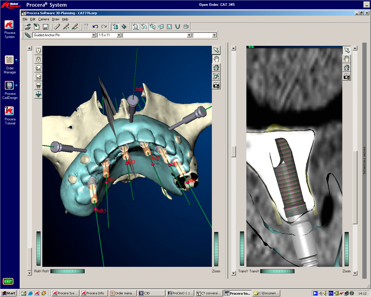Click the RotX RotY rotation slider
This screenshot has width=371, height=297.
(68, 271)
